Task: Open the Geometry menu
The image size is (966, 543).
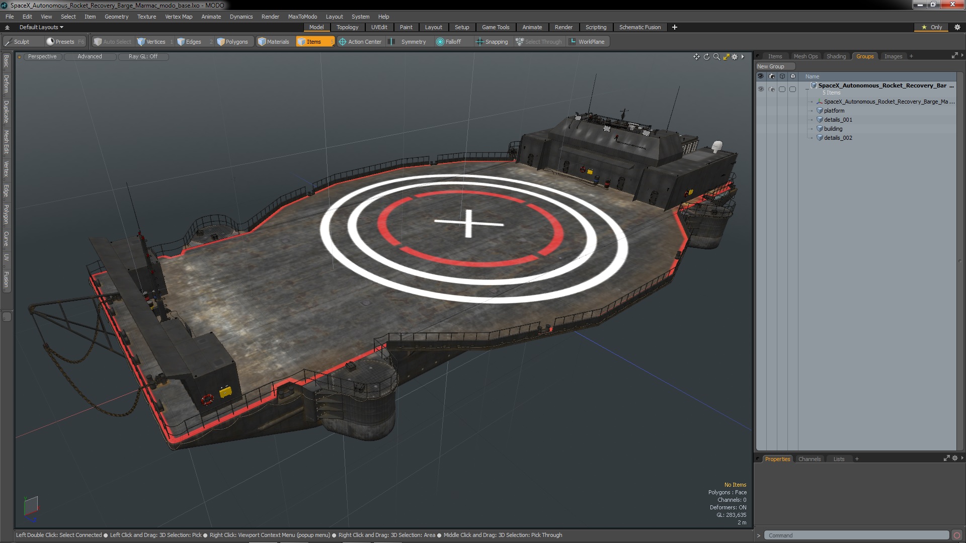Action: (x=116, y=17)
